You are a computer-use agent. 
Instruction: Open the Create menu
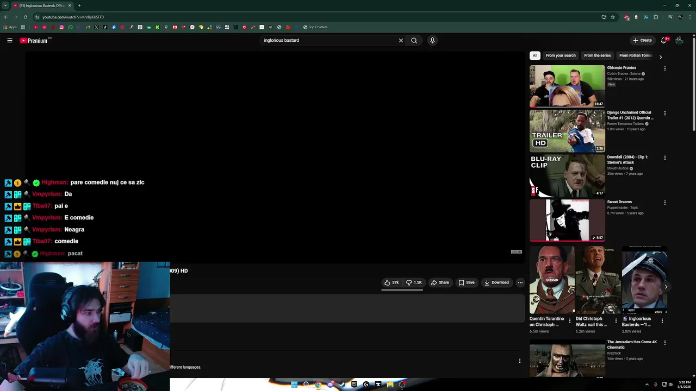coord(642,40)
